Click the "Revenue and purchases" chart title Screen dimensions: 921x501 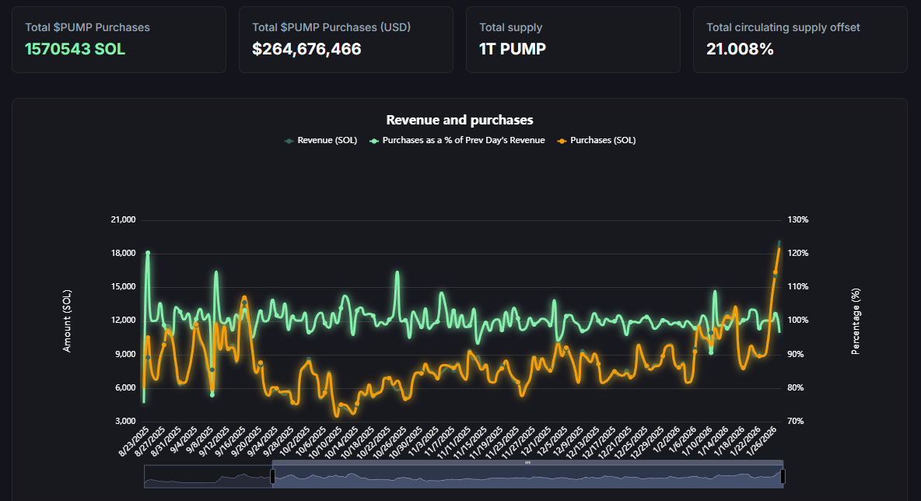coord(460,120)
